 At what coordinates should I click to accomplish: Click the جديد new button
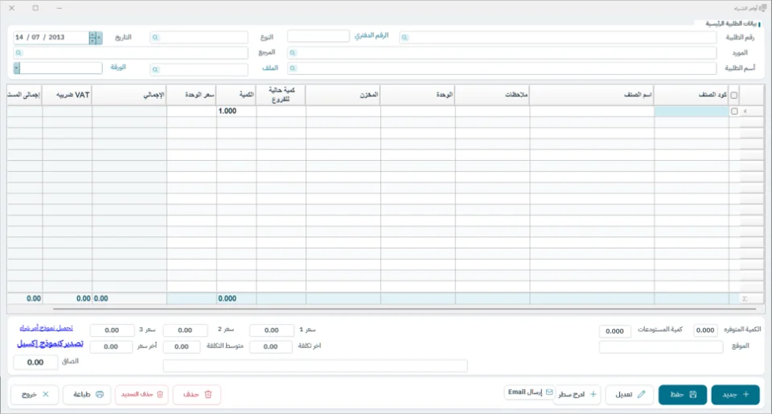tap(735, 395)
